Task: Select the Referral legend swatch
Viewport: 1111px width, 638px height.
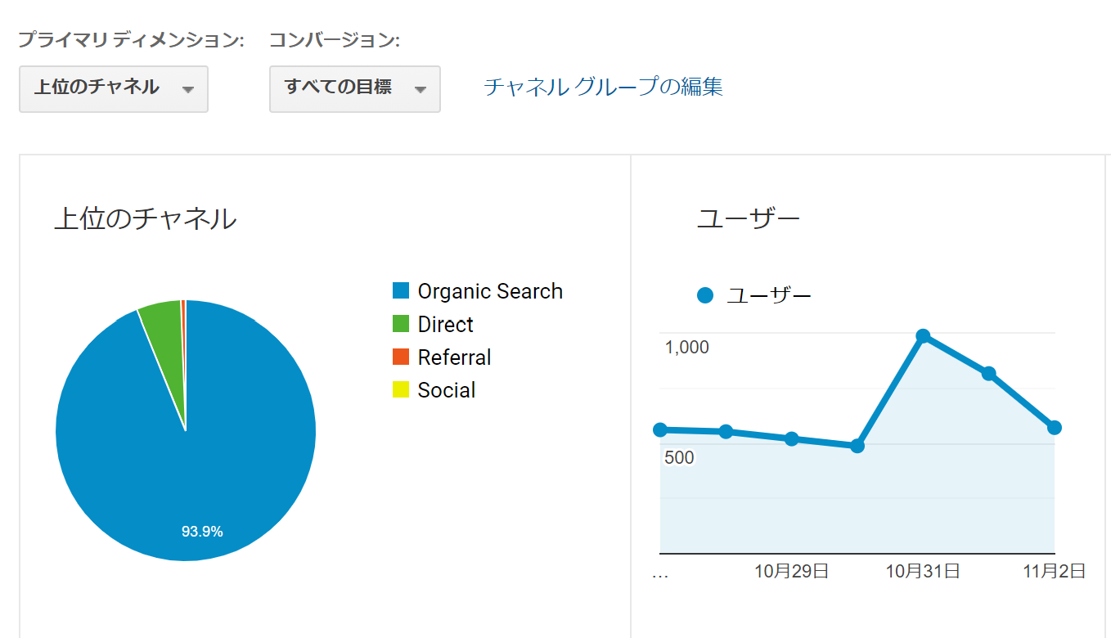Action: [400, 357]
